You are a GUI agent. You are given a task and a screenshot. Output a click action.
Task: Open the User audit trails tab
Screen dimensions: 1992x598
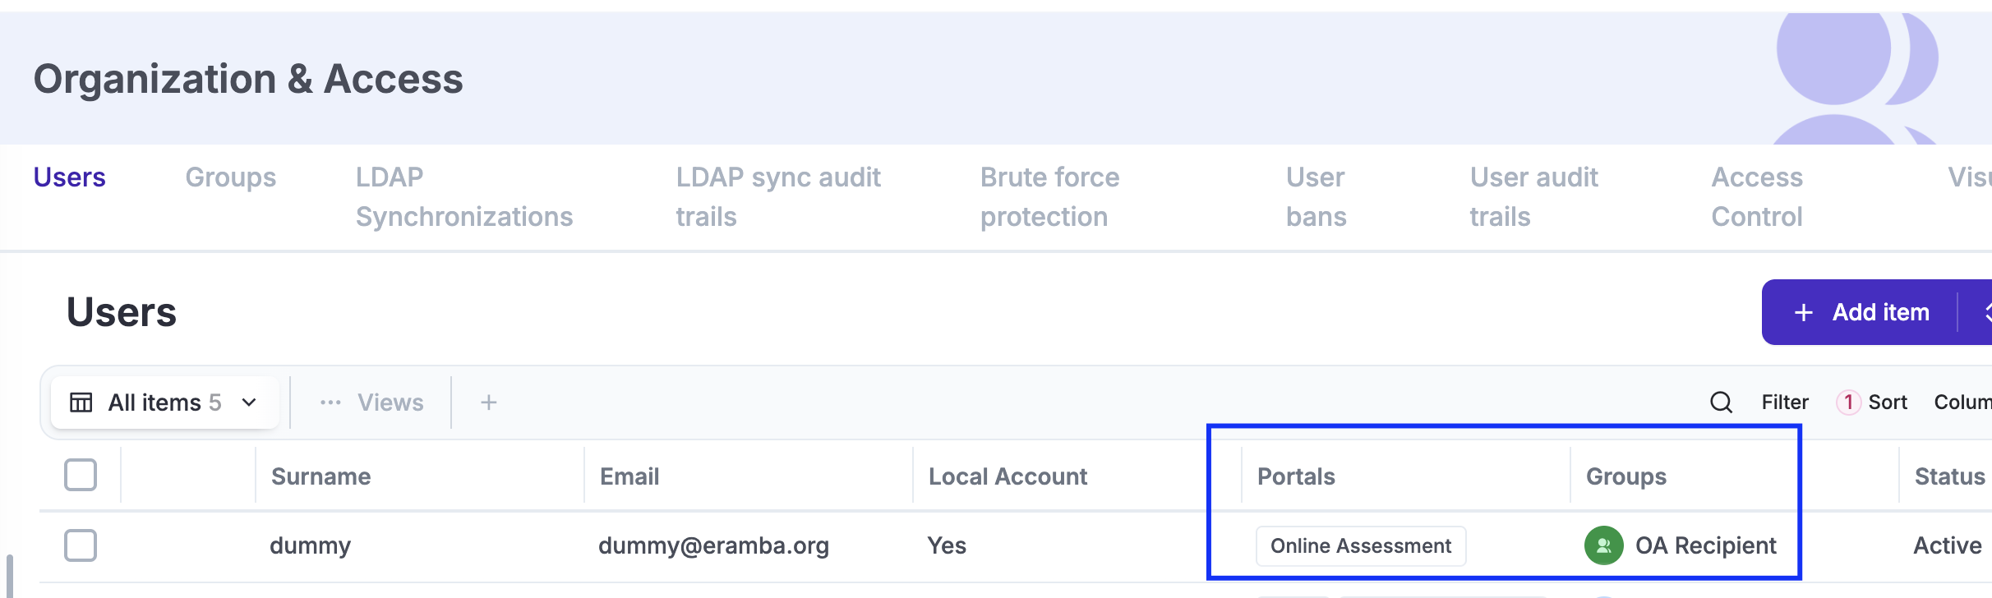click(1533, 197)
